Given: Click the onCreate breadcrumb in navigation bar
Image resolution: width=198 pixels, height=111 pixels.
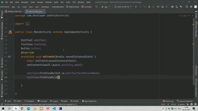Looking at the screenshot, I should pyautogui.click(x=87, y=7).
